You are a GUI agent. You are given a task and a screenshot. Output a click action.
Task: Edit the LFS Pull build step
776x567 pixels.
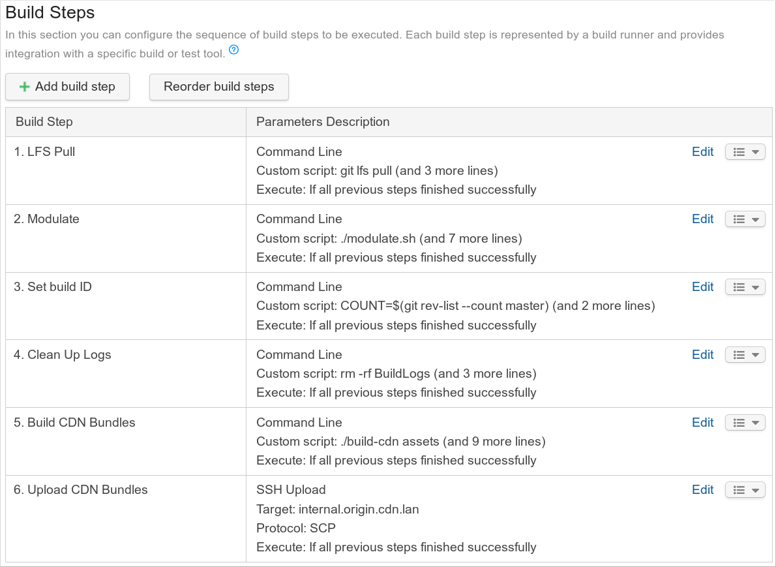(702, 151)
